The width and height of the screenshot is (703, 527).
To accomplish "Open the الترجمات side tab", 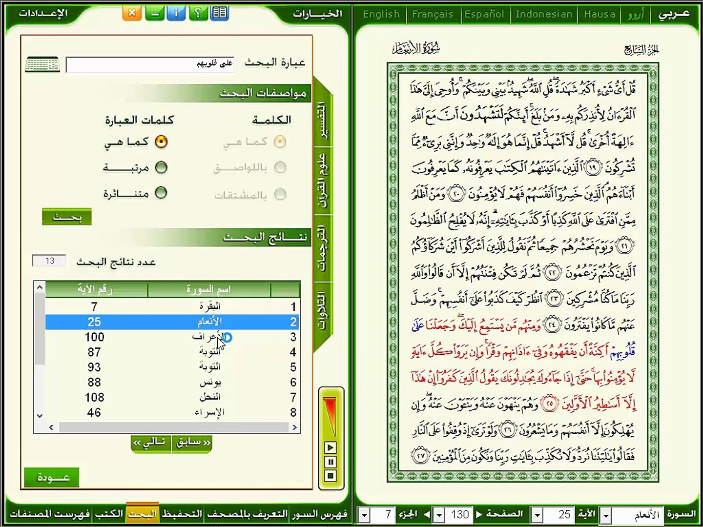I will click(322, 248).
